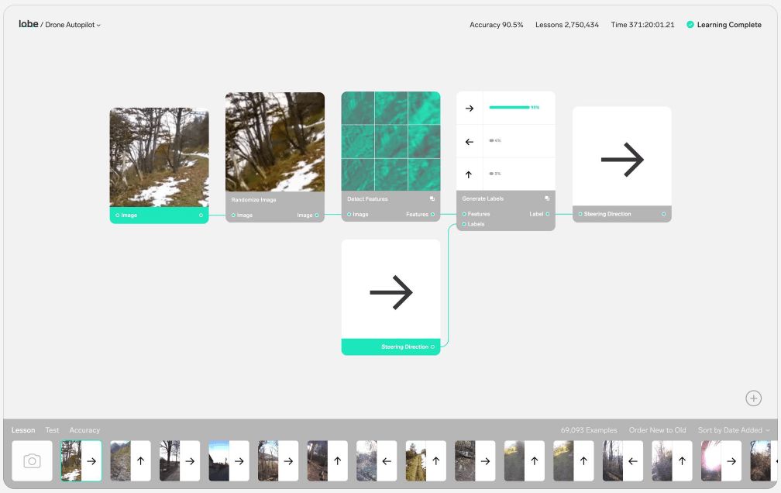This screenshot has height=493, width=781.
Task: Click the 93% confidence bar
Action: point(509,108)
